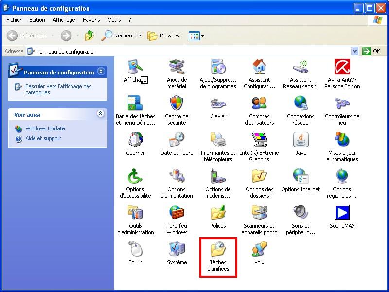
Task: Open Intel(R) Extreme Graphics icon
Action: coord(259,140)
